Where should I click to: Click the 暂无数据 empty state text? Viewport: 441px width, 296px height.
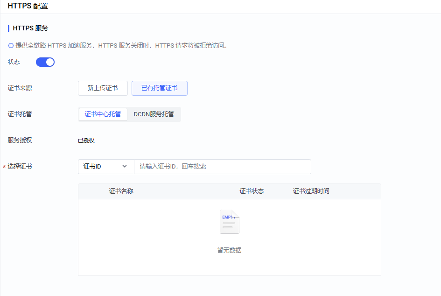[x=229, y=250]
